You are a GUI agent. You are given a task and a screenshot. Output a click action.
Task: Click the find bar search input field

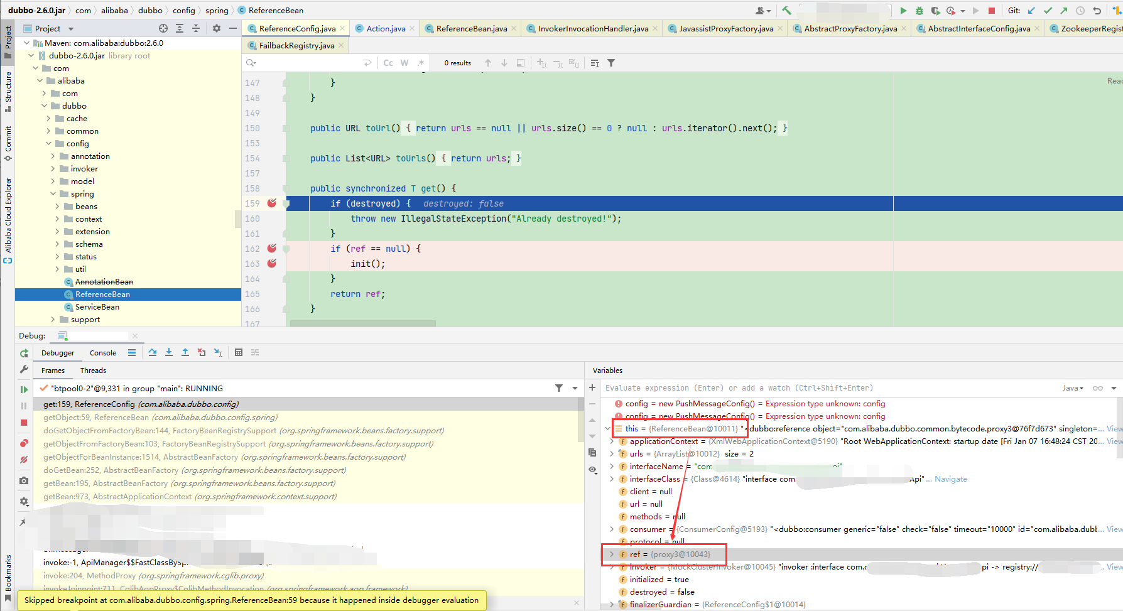click(x=309, y=63)
